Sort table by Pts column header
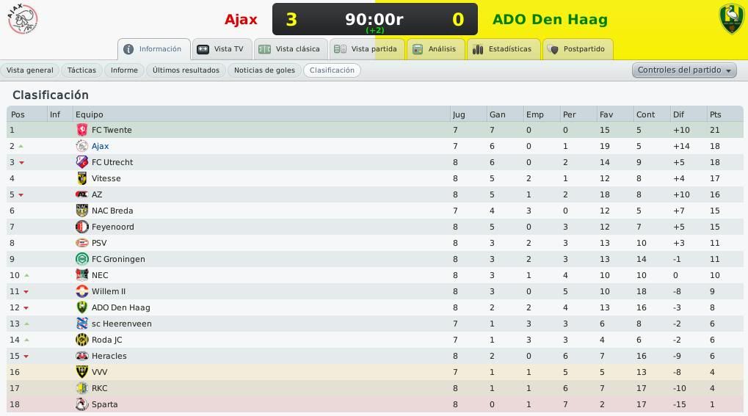748x416 pixels. [x=715, y=114]
